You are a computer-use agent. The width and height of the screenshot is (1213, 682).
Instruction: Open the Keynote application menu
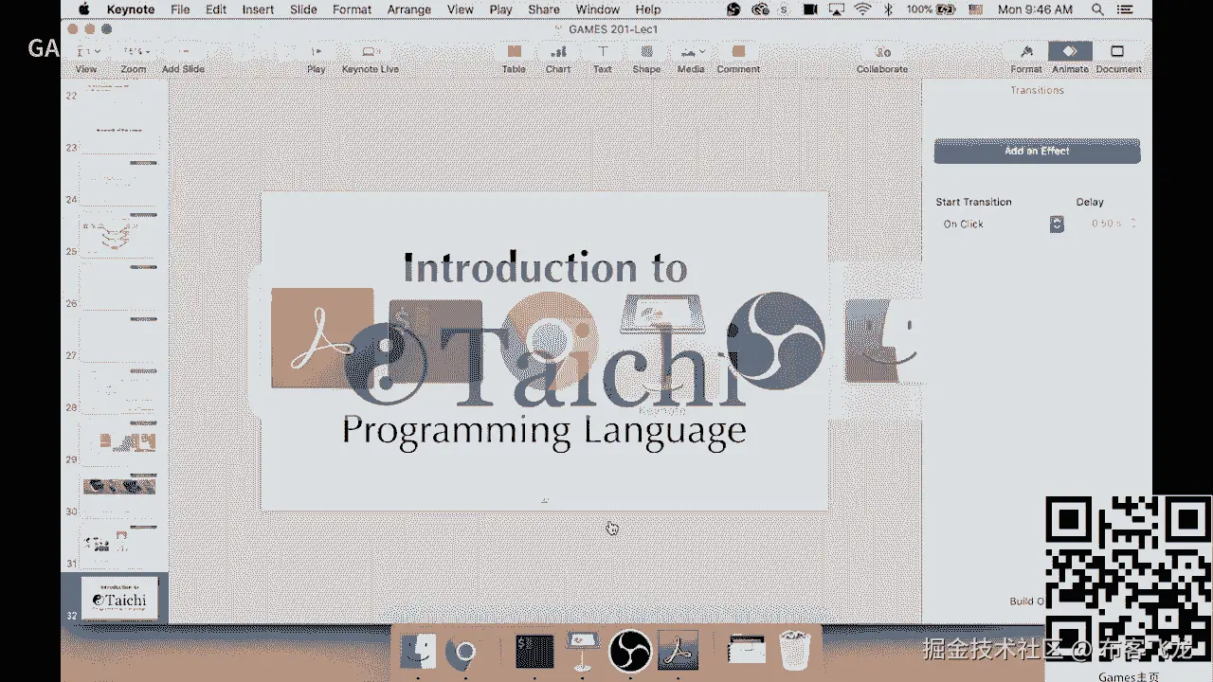[132, 9]
